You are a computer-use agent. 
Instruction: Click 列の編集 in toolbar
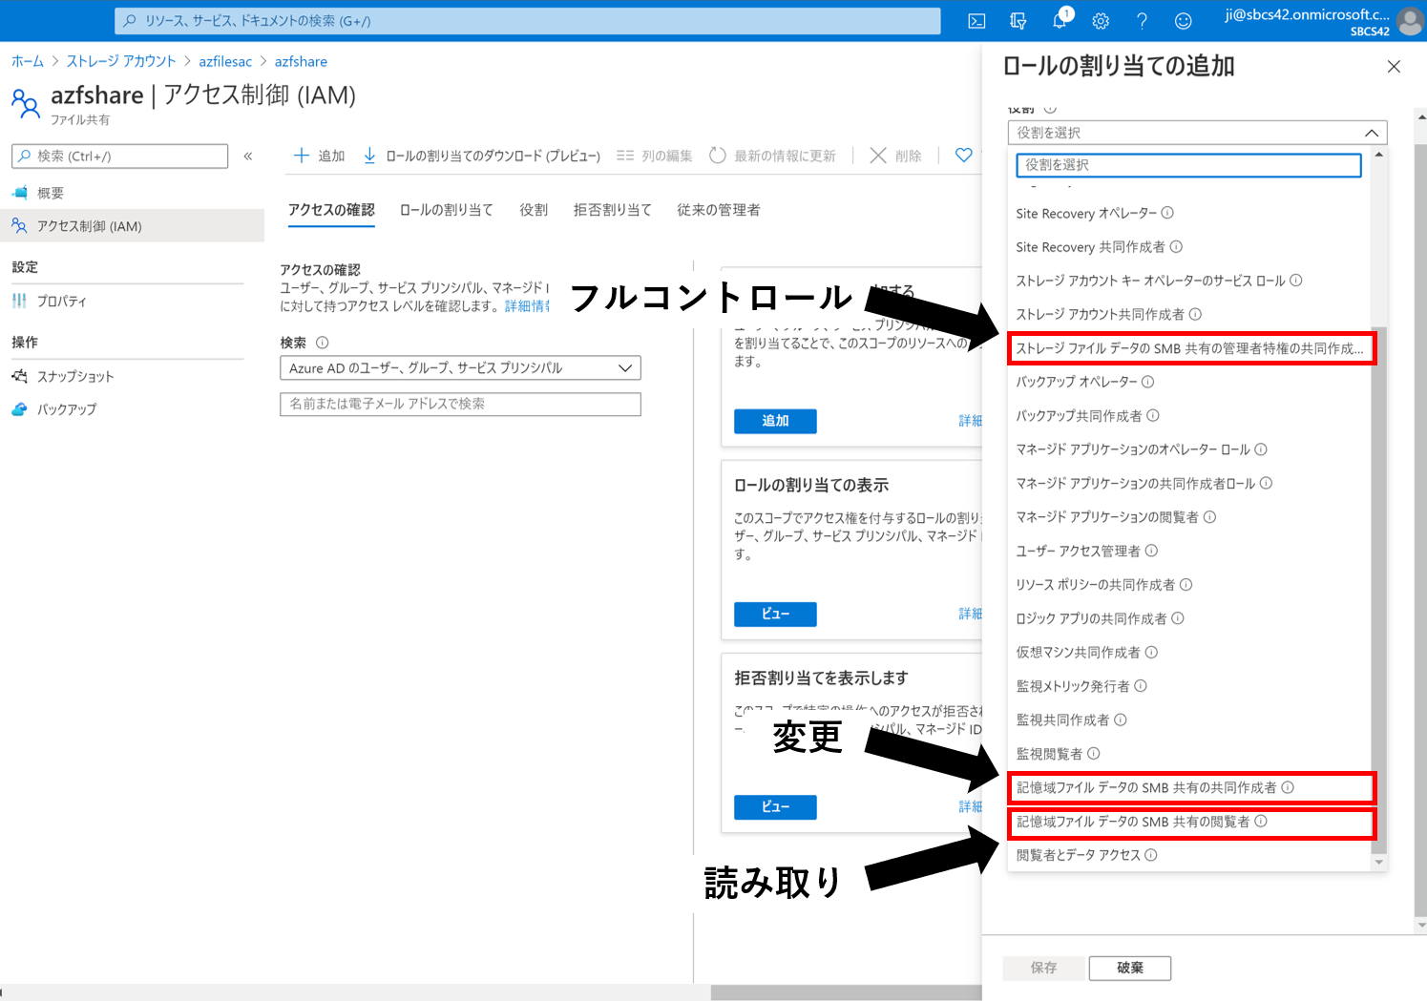(x=654, y=156)
